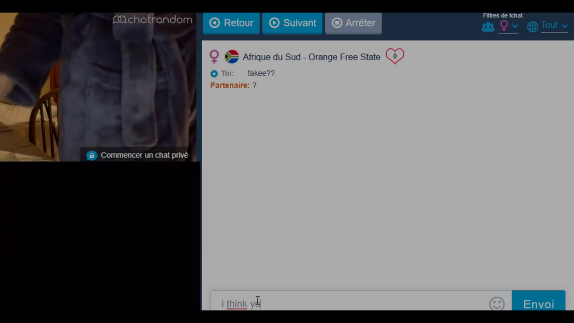This screenshot has height=323, width=574.
Task: Stop the chat with Arrêter button
Action: pos(353,23)
